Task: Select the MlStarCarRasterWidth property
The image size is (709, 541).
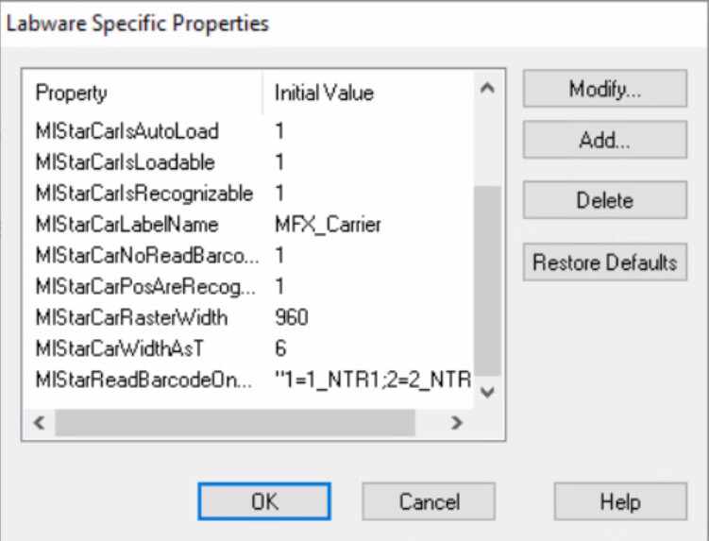Action: (x=247, y=317)
